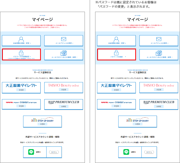Click Point Charge Station logo in the right screenshot
Image resolution: width=180 pixels, height=163 pixels.
(116, 102)
